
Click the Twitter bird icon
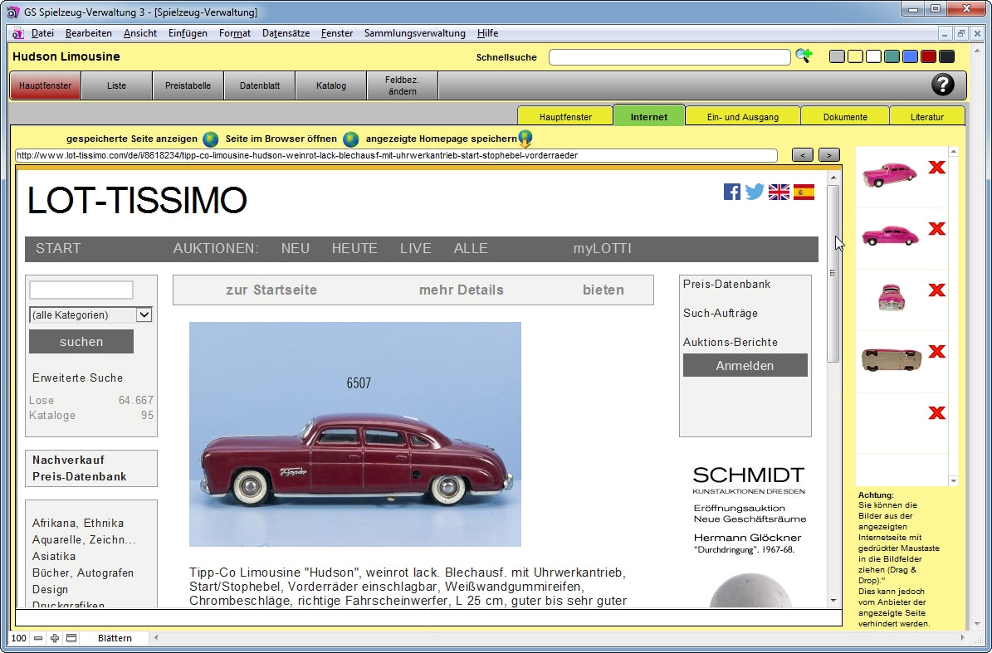(x=755, y=192)
